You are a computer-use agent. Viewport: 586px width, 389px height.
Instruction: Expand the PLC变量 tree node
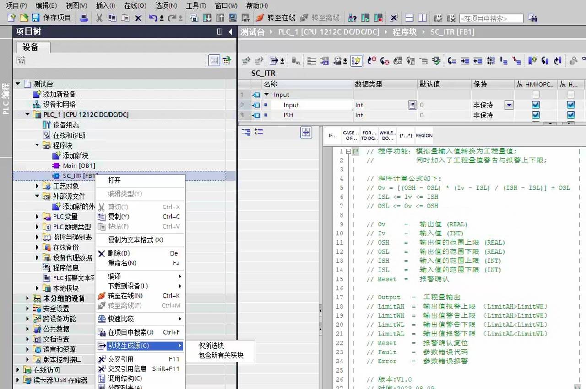(x=38, y=217)
